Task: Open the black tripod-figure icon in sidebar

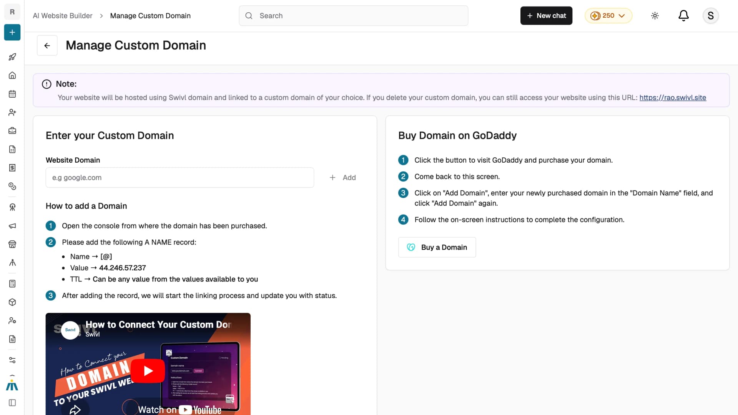Action: [12, 263]
